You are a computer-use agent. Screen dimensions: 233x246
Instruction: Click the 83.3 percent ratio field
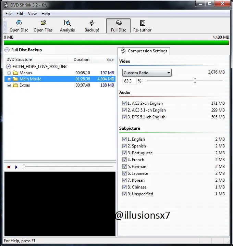[x=129, y=81]
